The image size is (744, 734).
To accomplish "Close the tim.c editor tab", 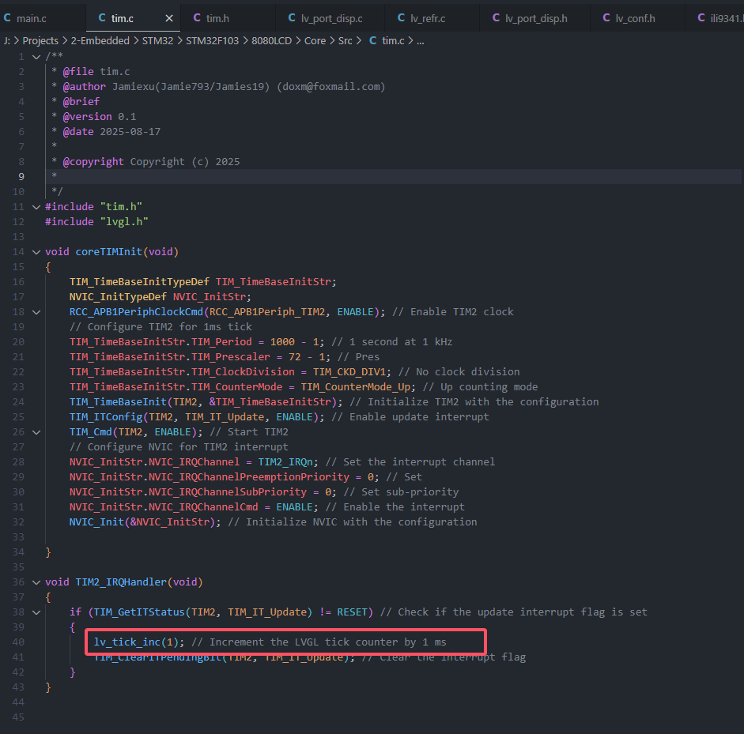I will point(169,18).
